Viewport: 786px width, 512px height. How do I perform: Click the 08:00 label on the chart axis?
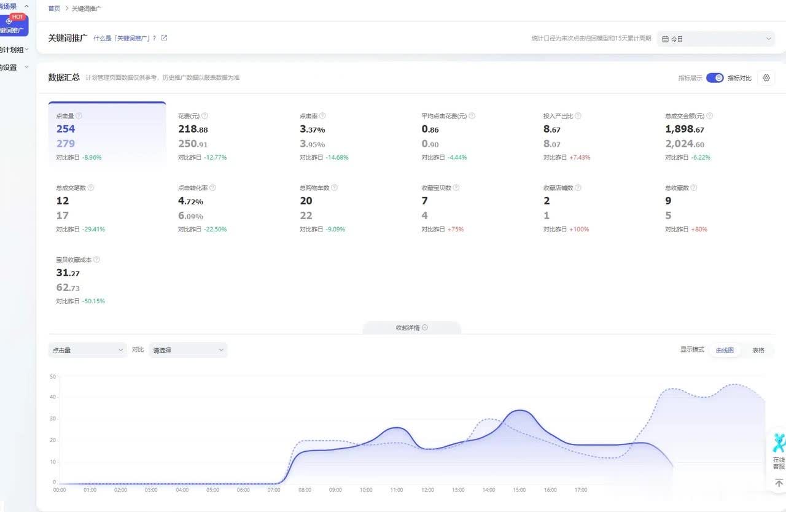click(305, 490)
